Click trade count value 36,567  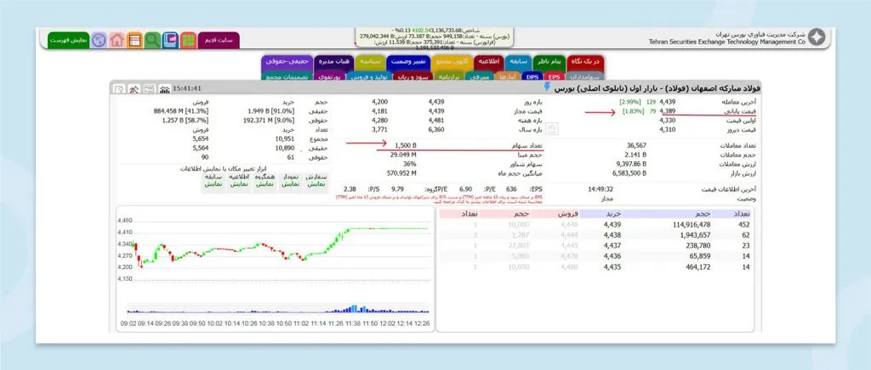[x=636, y=146]
